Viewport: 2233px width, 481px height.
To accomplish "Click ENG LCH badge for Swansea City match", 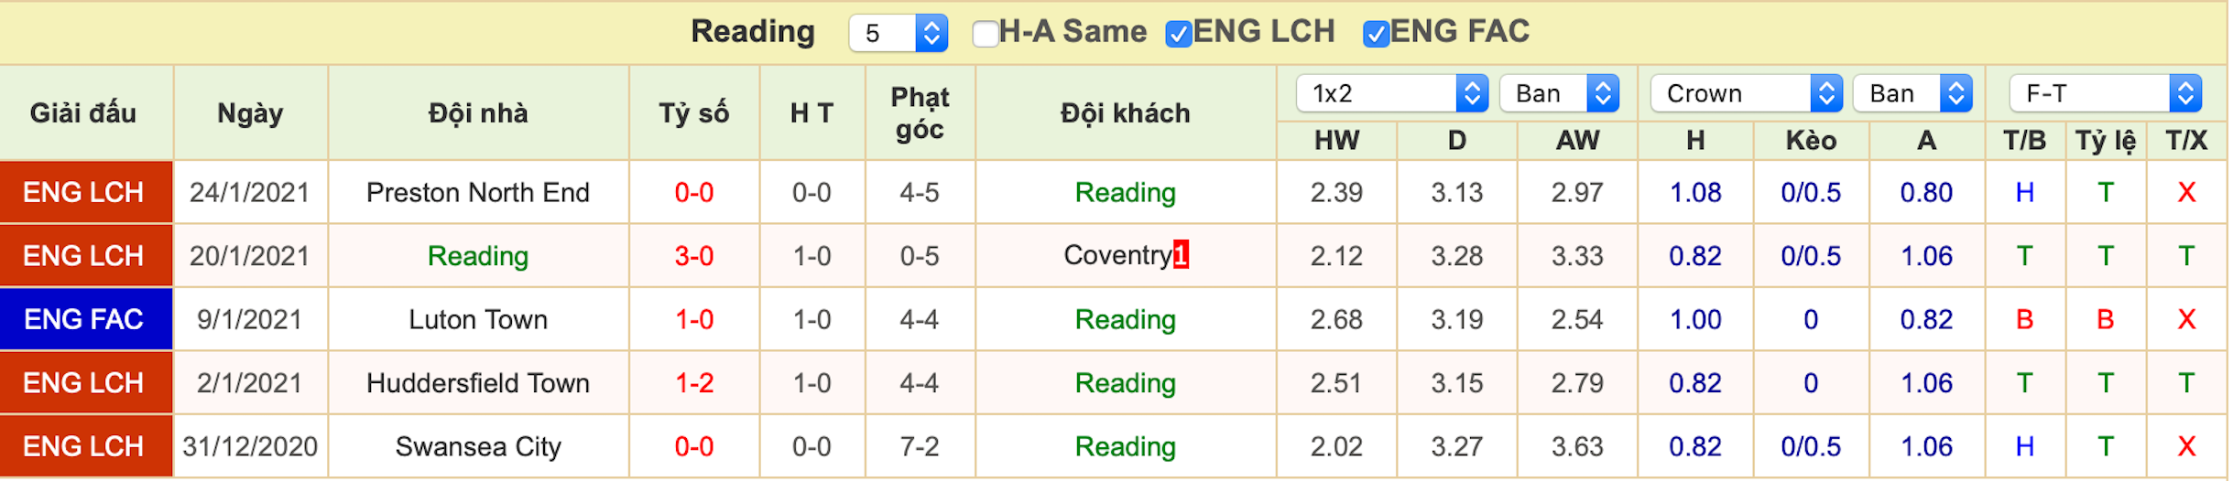I will pos(86,446).
